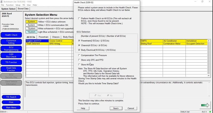213x113 pixels.
Task: Click the white System legend swatch
Action: [31, 25]
